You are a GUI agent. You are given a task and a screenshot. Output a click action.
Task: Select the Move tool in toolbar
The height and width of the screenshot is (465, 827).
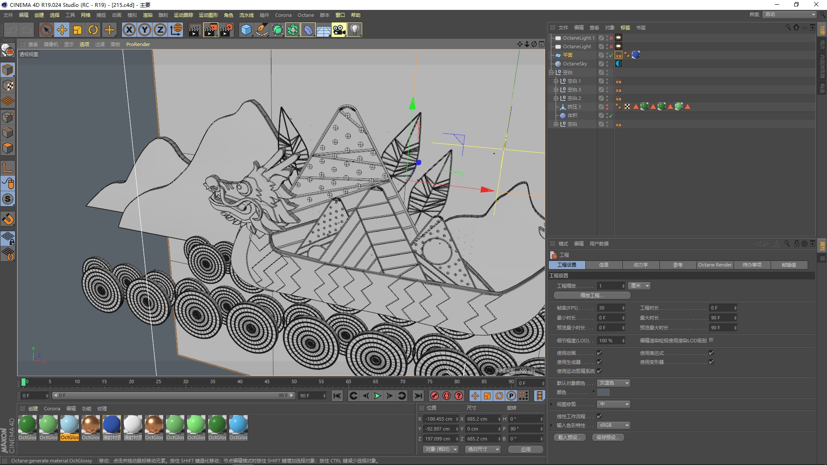62,30
